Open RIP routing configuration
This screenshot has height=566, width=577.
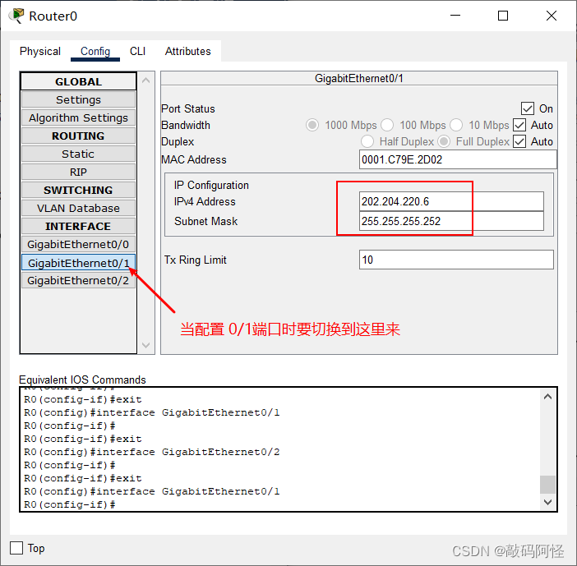point(78,172)
